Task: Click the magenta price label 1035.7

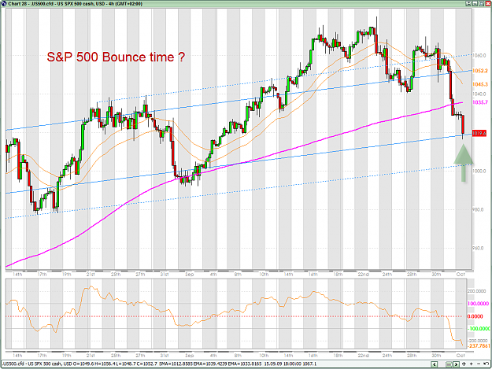Action: pyautogui.click(x=480, y=102)
